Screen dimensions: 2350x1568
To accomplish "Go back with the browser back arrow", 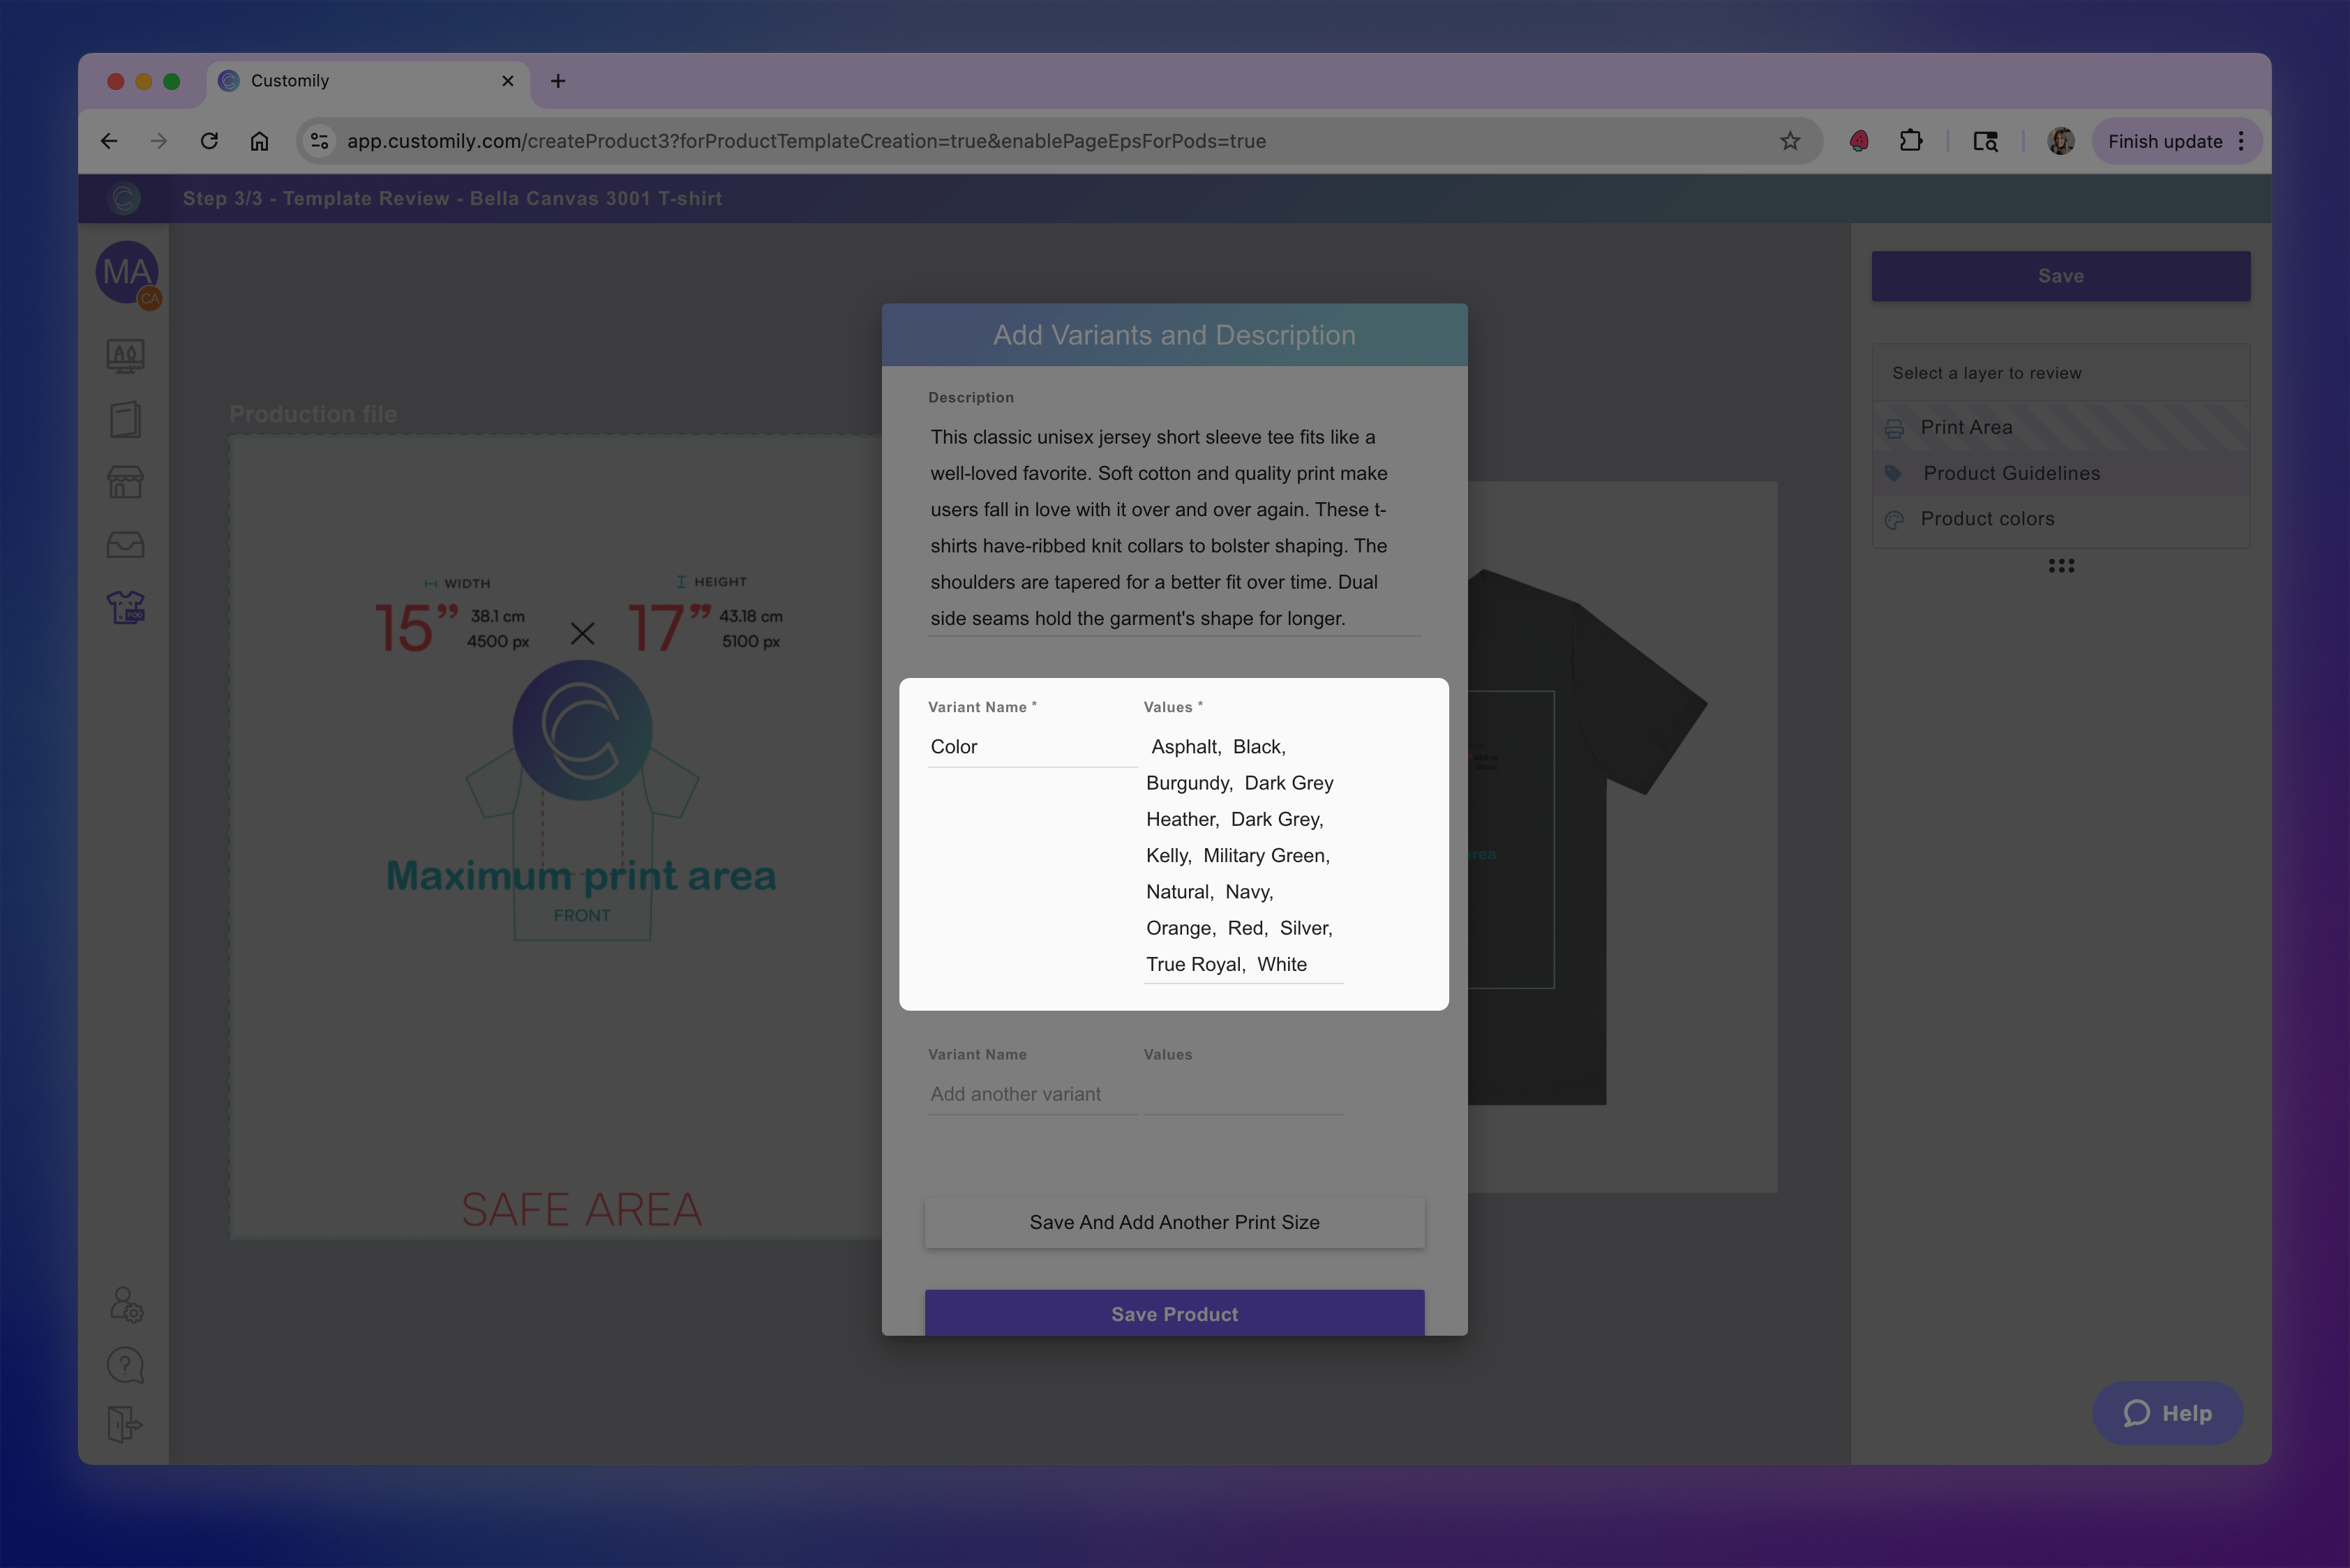I will [x=109, y=141].
